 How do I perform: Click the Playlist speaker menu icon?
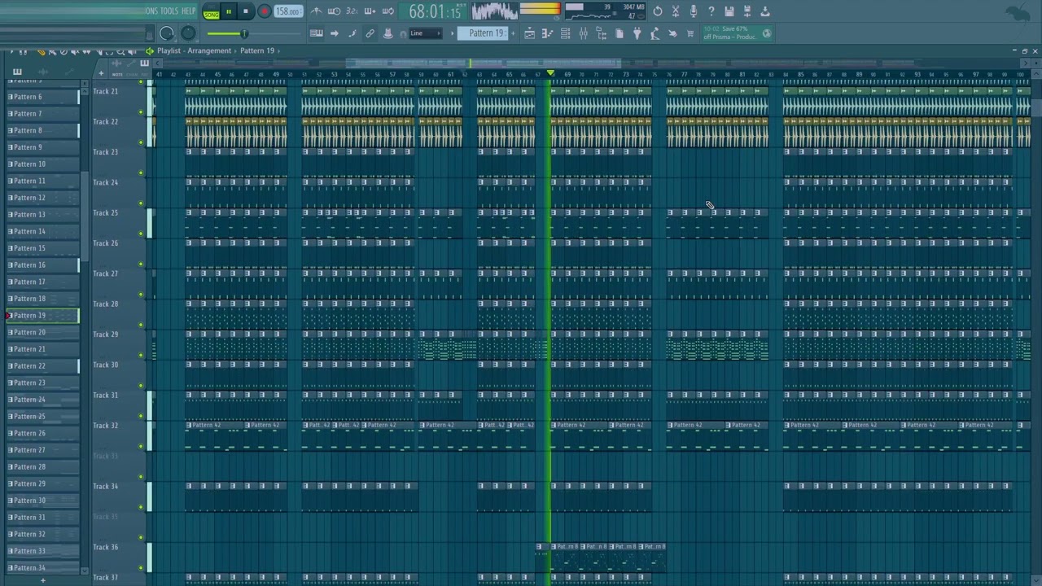(x=150, y=50)
